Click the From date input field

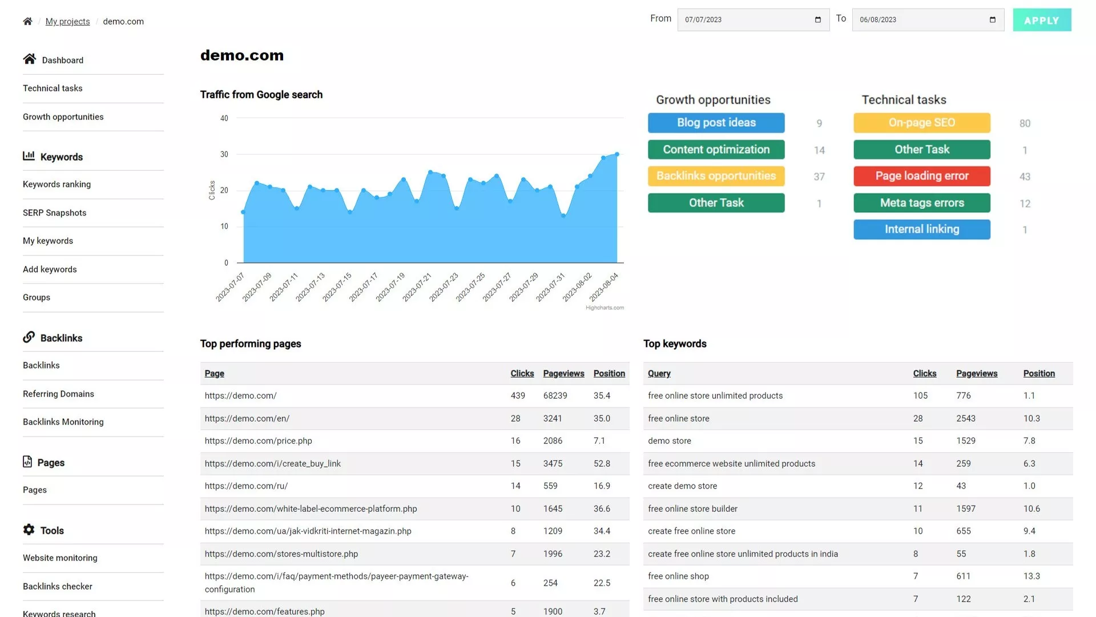point(742,19)
